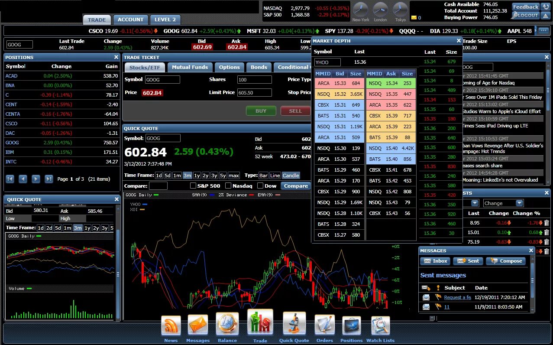Click the mail envelope icon near account info
This screenshot has width=553, height=345.
coord(414,18)
